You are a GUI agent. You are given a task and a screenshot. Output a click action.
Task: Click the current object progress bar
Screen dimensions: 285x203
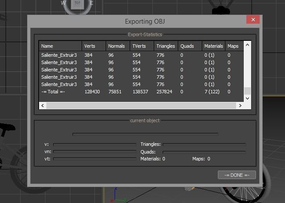point(146,134)
